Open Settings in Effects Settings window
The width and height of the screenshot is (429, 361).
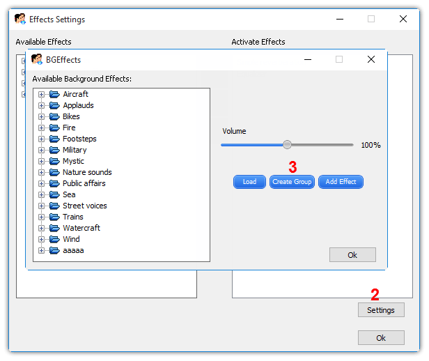click(381, 310)
